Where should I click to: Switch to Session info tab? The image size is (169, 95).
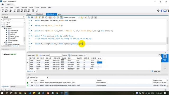click(x=13, y=87)
